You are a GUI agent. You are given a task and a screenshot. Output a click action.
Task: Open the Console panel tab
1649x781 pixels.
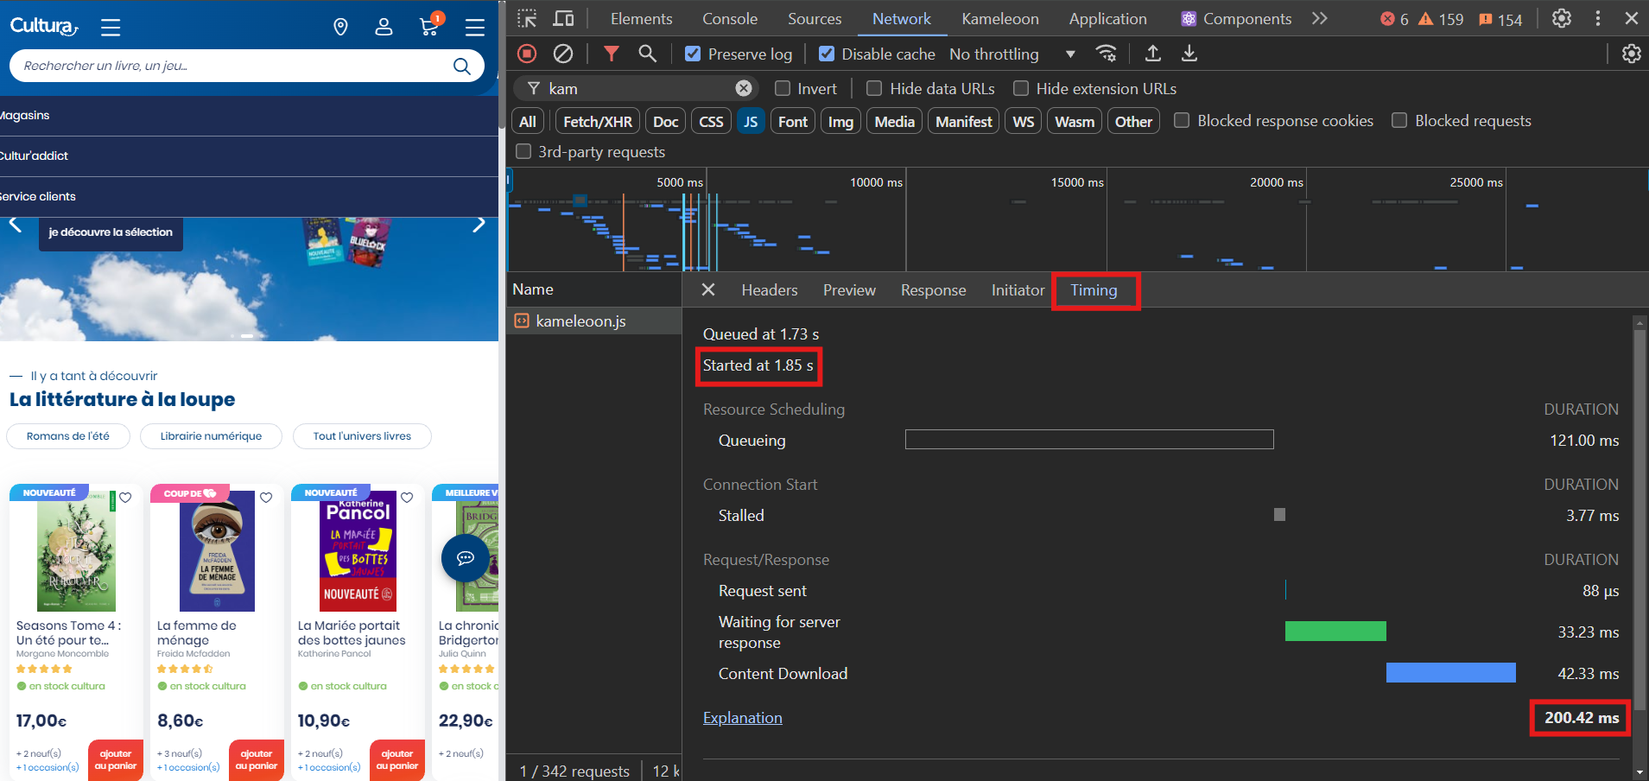point(729,18)
